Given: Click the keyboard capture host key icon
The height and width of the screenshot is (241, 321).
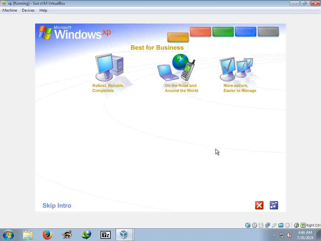Looking at the screenshot, I should coord(303,225).
